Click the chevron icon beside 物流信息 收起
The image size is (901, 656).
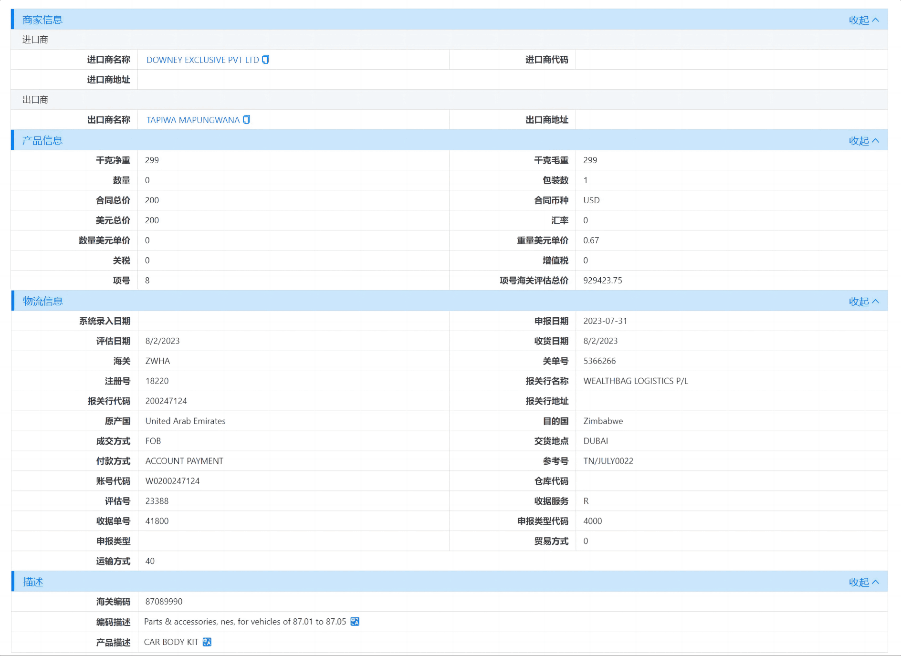[x=877, y=302]
